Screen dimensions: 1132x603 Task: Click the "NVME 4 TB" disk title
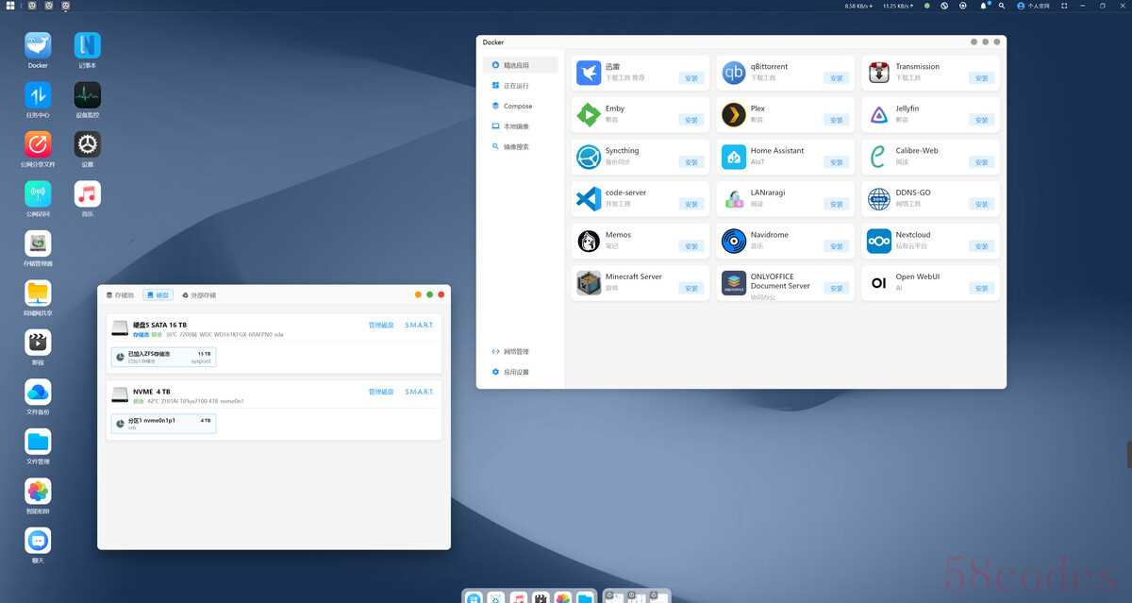[152, 392]
